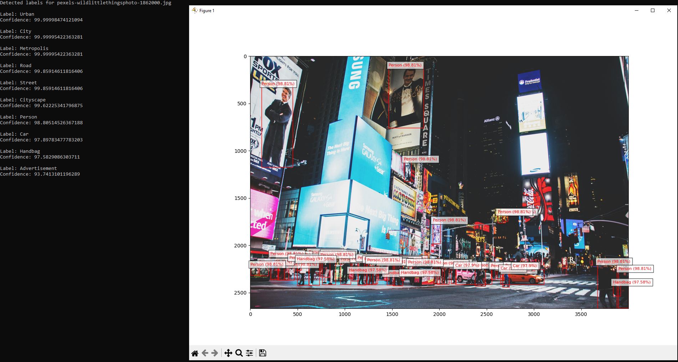The image size is (678, 362).
Task: Maximize the Figure 1 window
Action: [x=653, y=10]
